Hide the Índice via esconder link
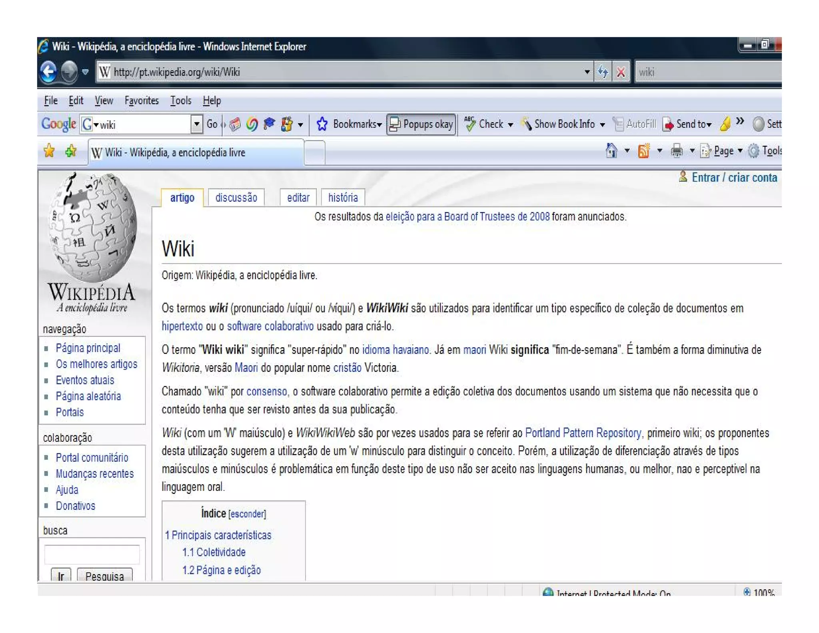The image size is (819, 633). [x=247, y=514]
